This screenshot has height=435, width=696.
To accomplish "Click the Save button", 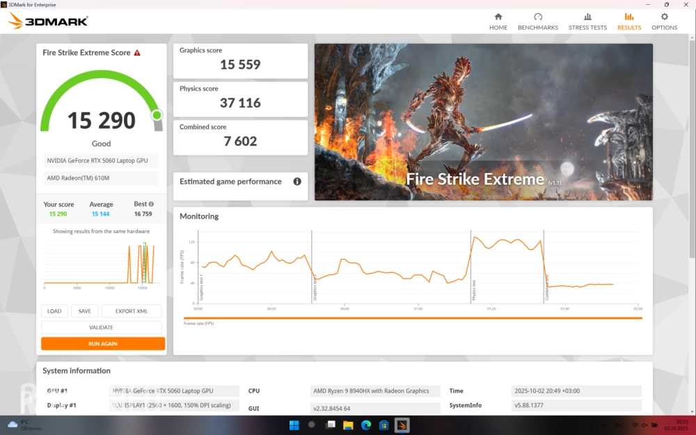I will tap(84, 311).
